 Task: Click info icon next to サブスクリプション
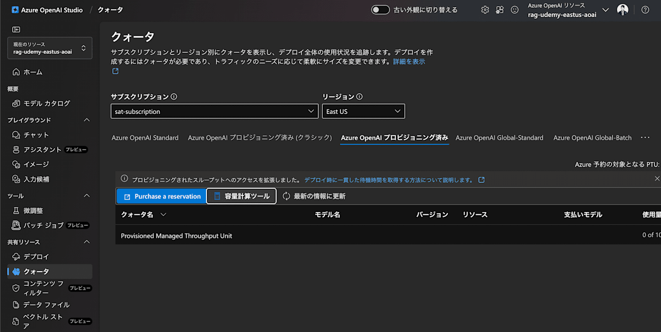pos(174,96)
